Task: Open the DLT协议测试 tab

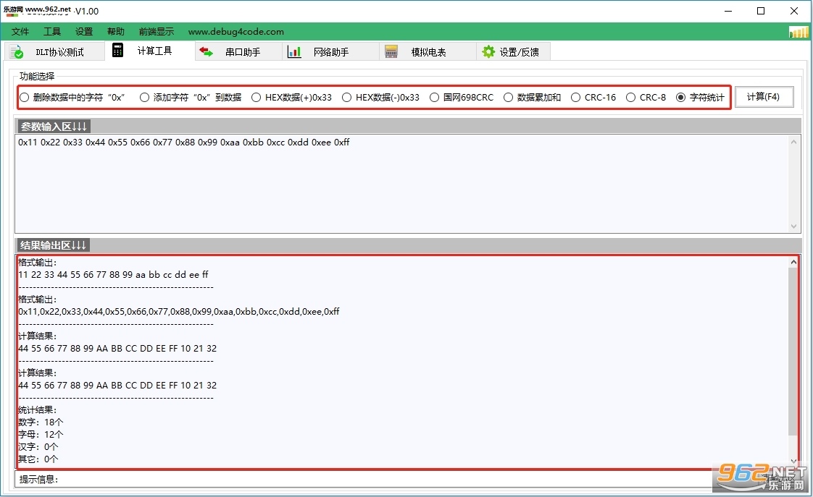Action: coord(54,52)
